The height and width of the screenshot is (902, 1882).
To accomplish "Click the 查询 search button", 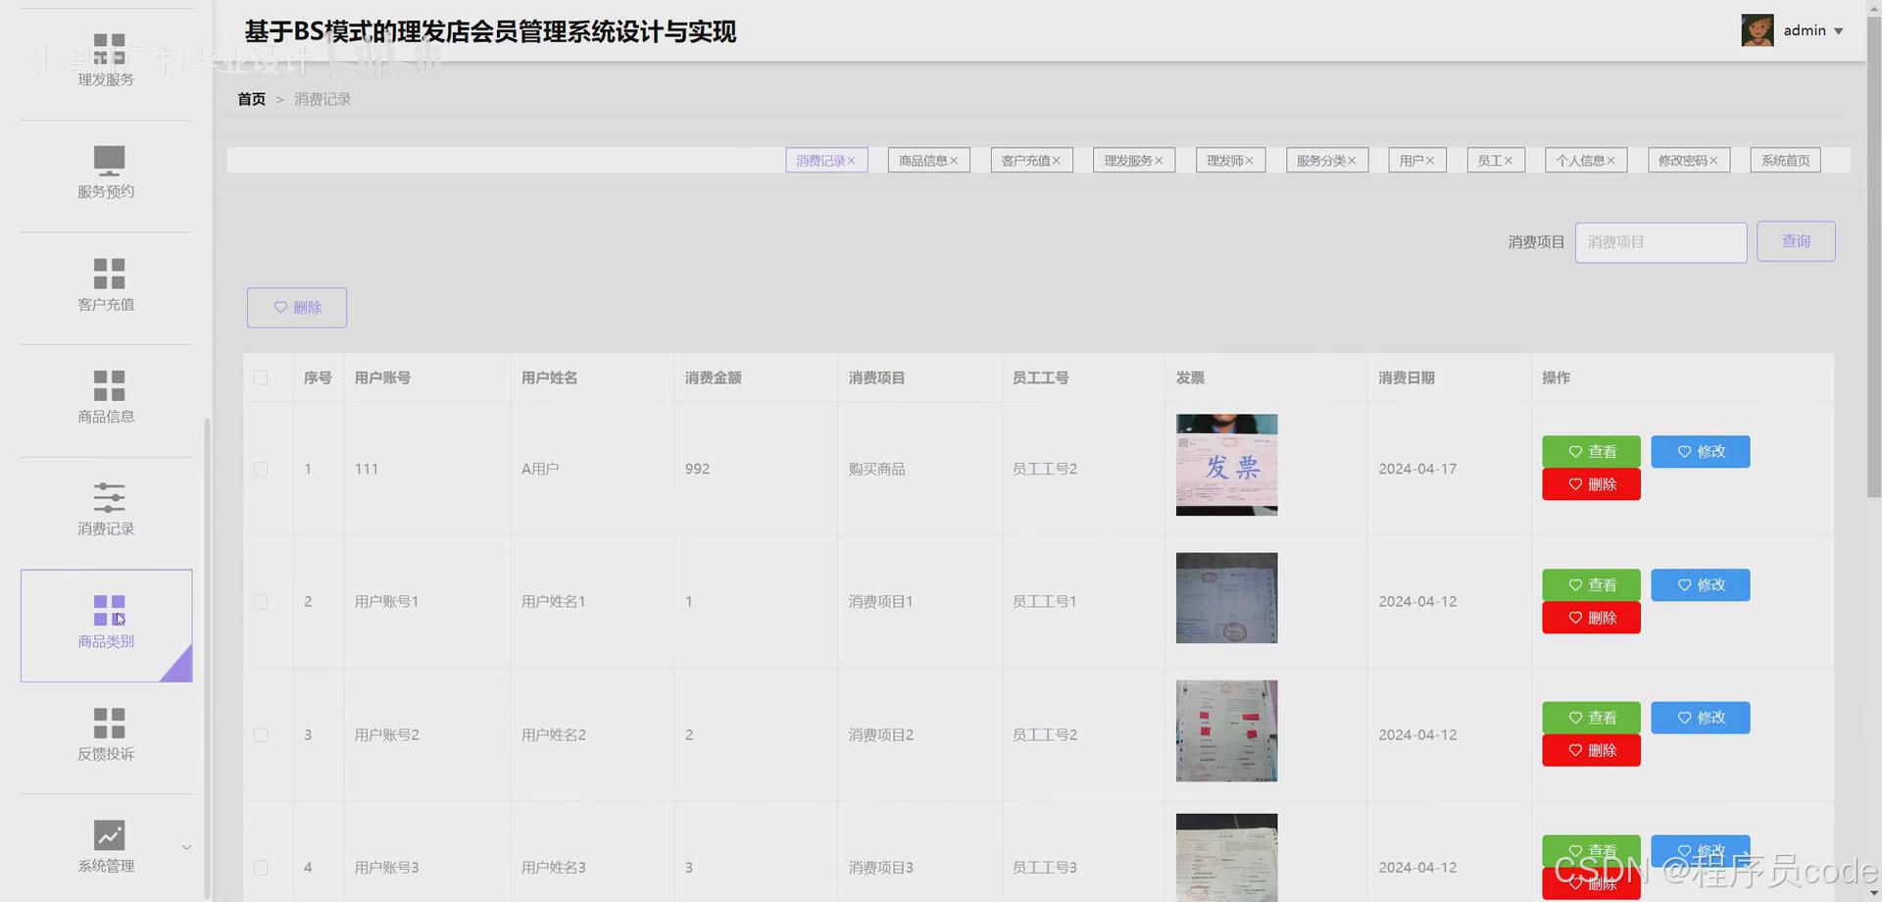I will [1796, 241].
